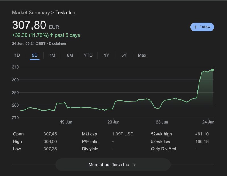Click the 19 Jun axis label

point(66,122)
